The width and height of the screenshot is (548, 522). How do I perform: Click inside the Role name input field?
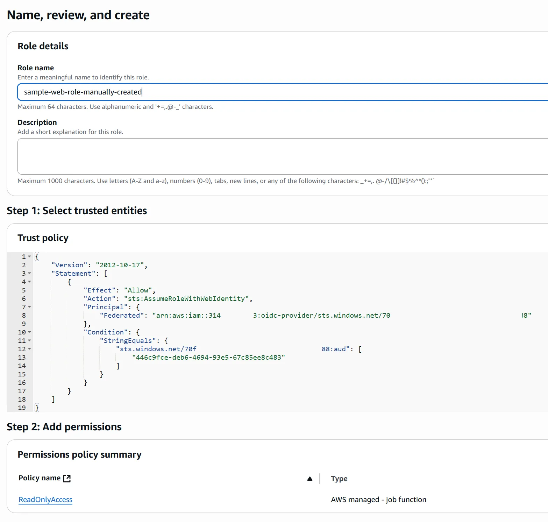[210, 92]
